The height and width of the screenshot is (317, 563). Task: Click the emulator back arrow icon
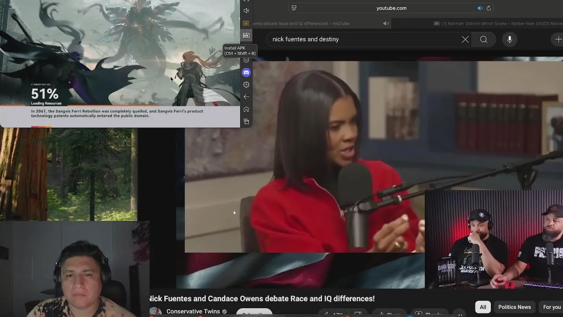(246, 97)
